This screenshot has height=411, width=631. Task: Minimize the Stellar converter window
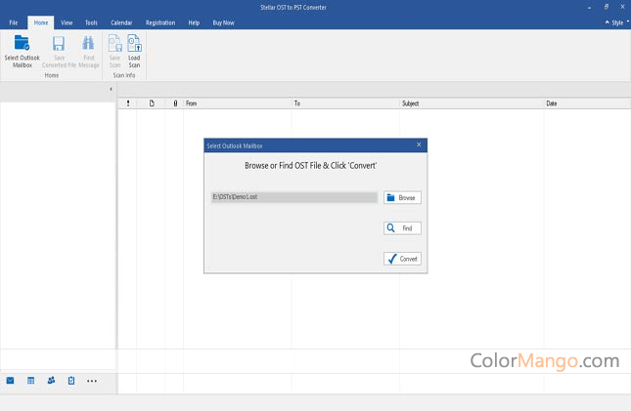click(590, 7)
